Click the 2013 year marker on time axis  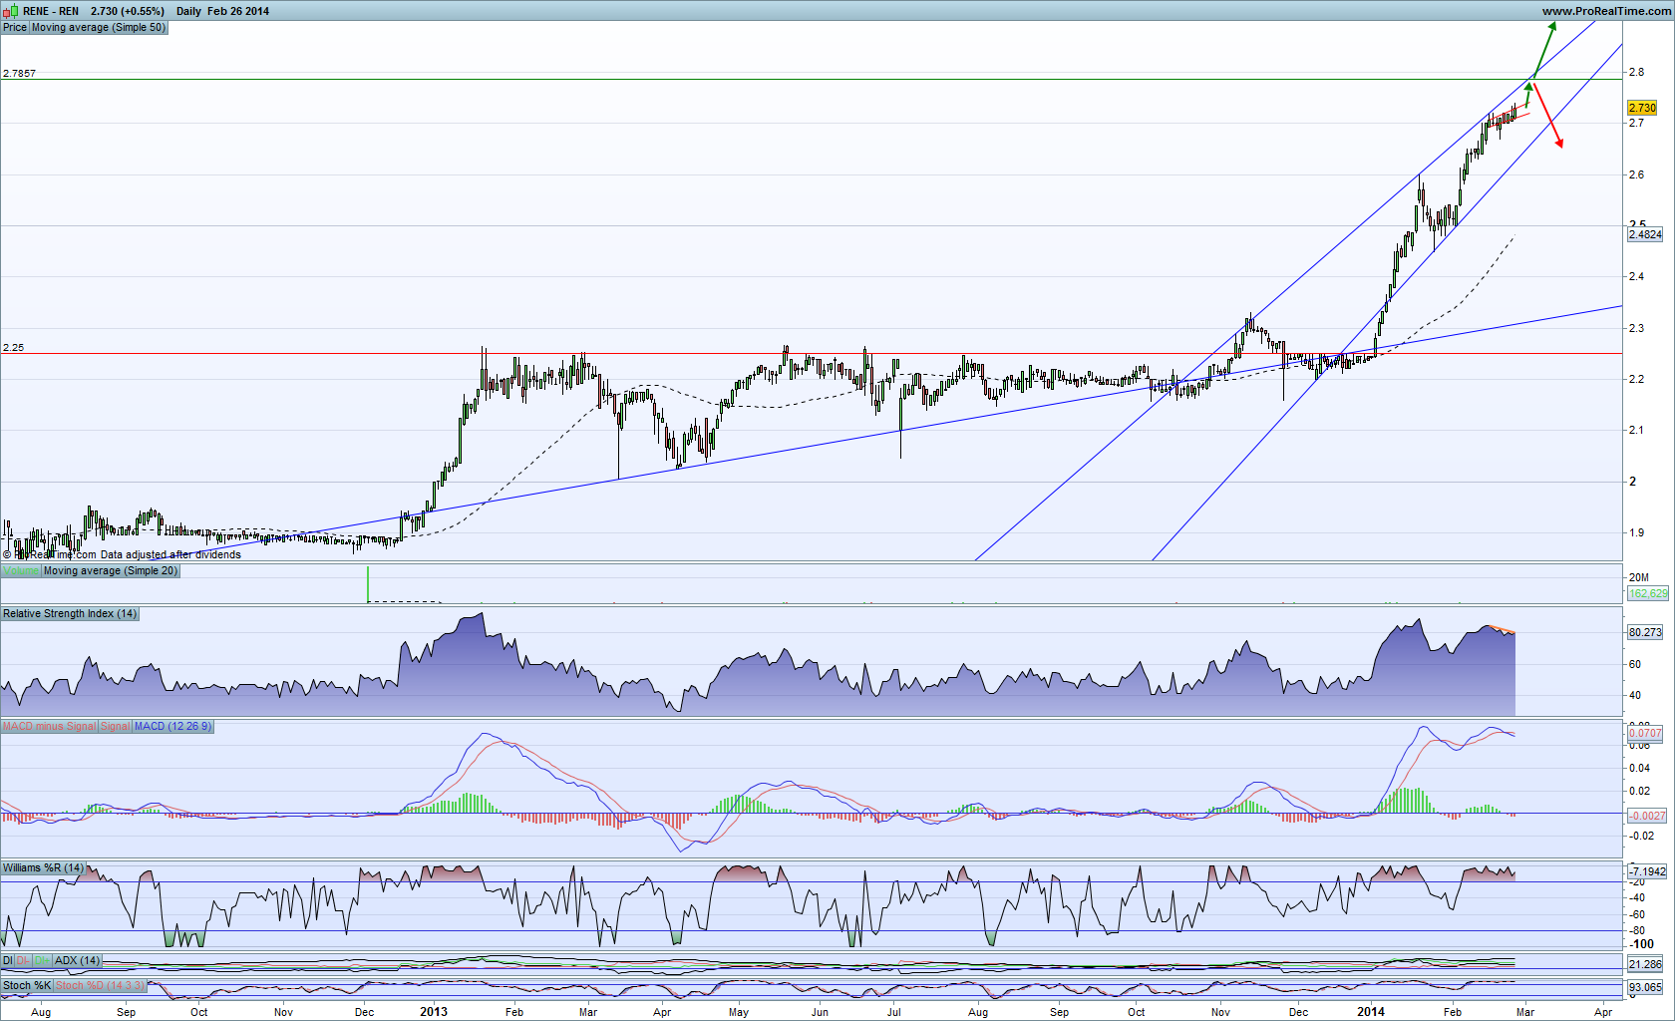[x=434, y=1012]
